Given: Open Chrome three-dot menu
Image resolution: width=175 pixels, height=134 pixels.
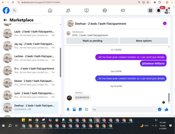Looking at the screenshot, I should point(172,2).
